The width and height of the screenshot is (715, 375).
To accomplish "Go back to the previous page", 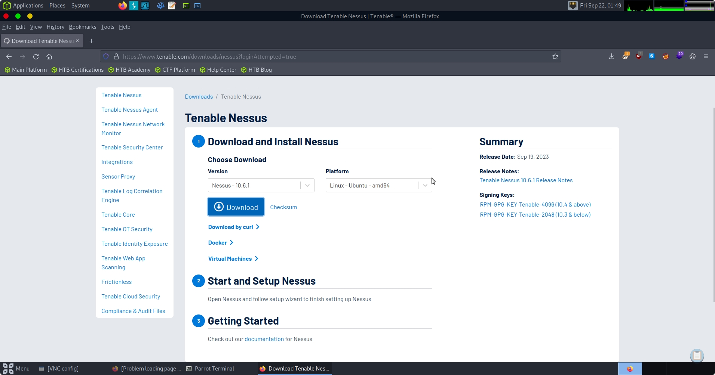I will 9,56.
